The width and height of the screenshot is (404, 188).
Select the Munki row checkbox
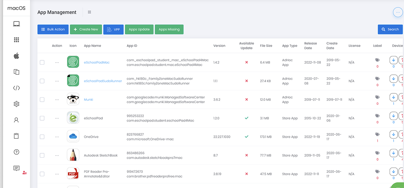pos(42,99)
